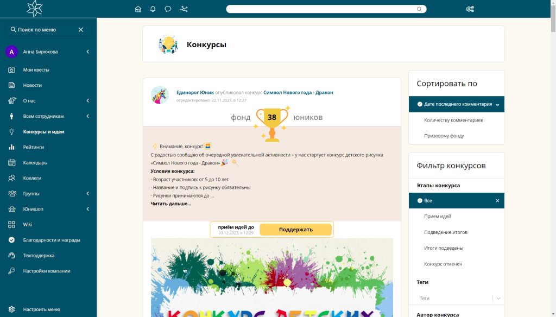Open Читать дальше... link

tap(170, 204)
